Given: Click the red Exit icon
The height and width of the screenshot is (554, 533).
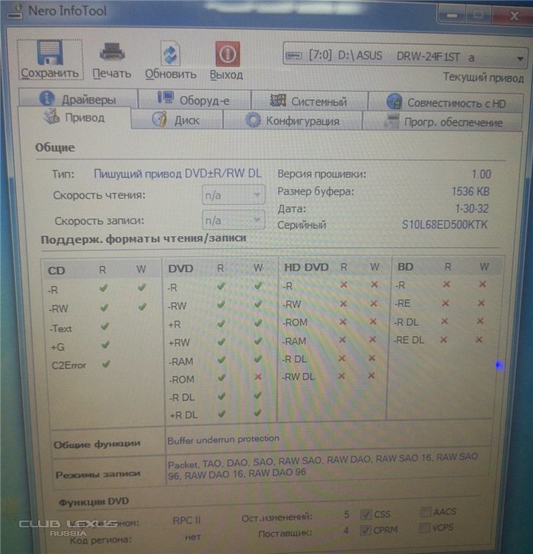Looking at the screenshot, I should coord(227,53).
